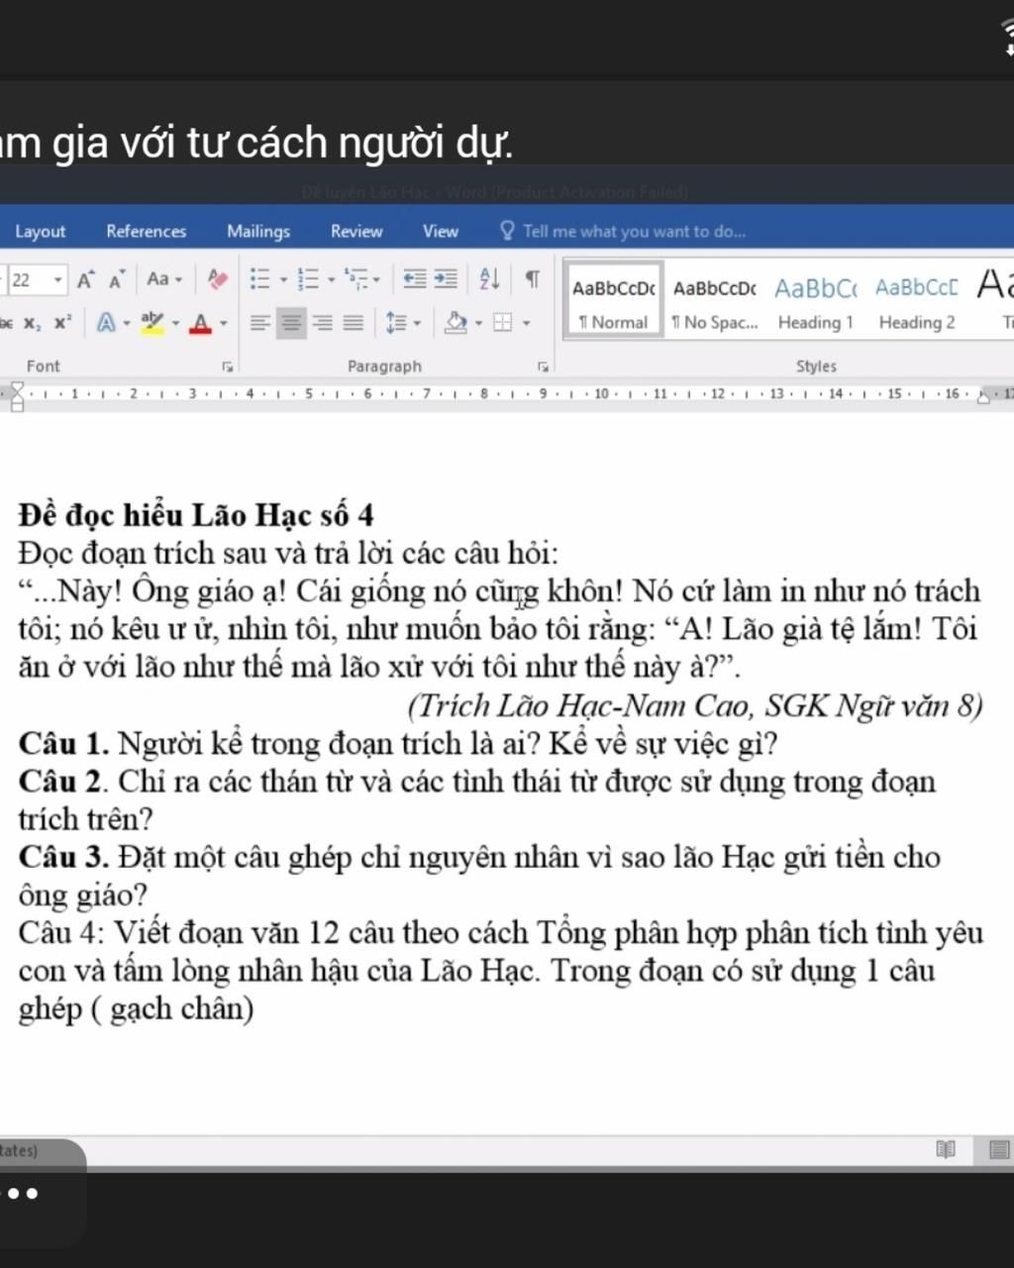The width and height of the screenshot is (1014, 1268).
Task: Apply the Normal style
Action: tap(614, 301)
